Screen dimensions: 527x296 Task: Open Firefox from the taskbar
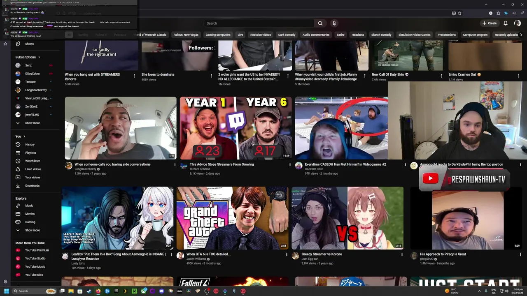(98, 291)
